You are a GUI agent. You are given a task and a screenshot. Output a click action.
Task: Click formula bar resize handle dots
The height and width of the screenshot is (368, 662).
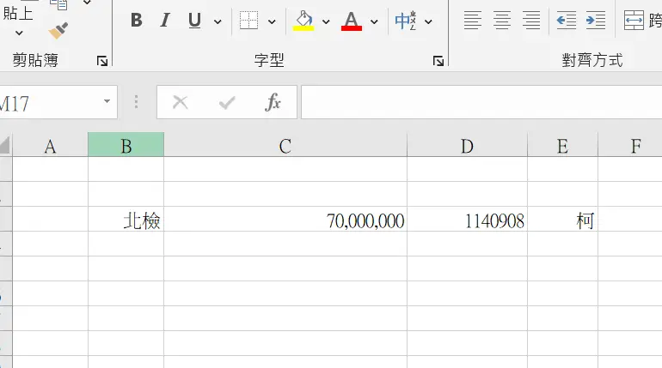click(x=136, y=102)
